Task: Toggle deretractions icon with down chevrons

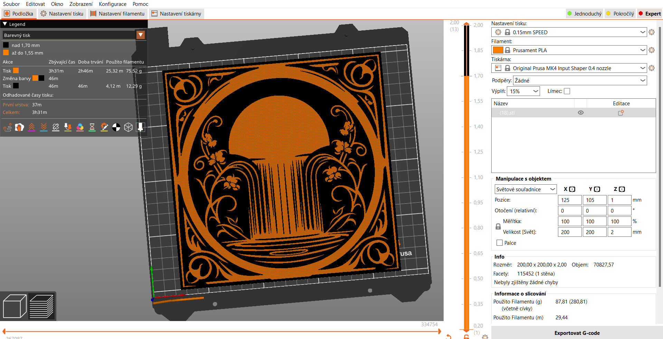Action: [x=44, y=127]
